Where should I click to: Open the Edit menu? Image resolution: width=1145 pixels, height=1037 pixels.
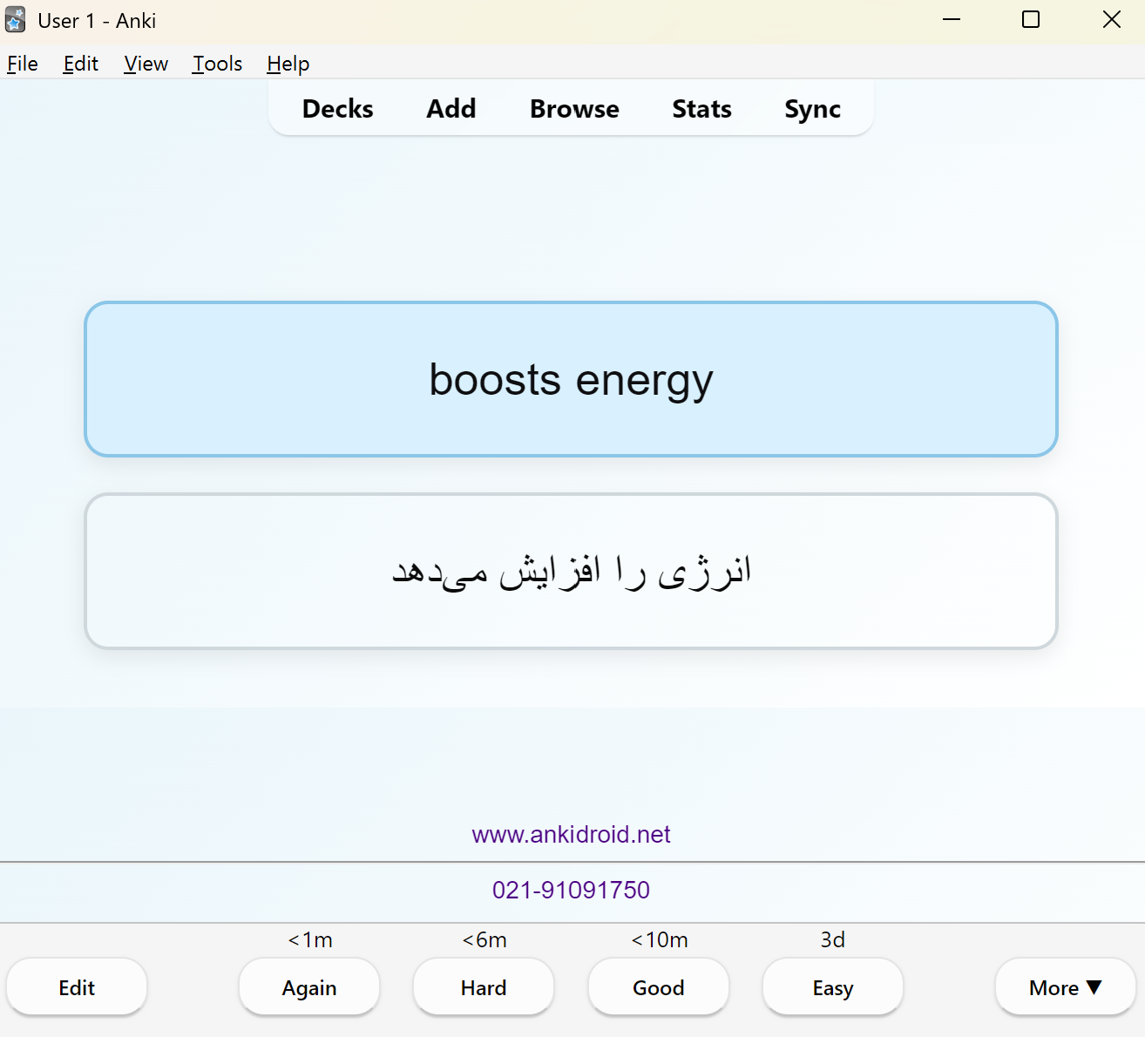point(80,64)
